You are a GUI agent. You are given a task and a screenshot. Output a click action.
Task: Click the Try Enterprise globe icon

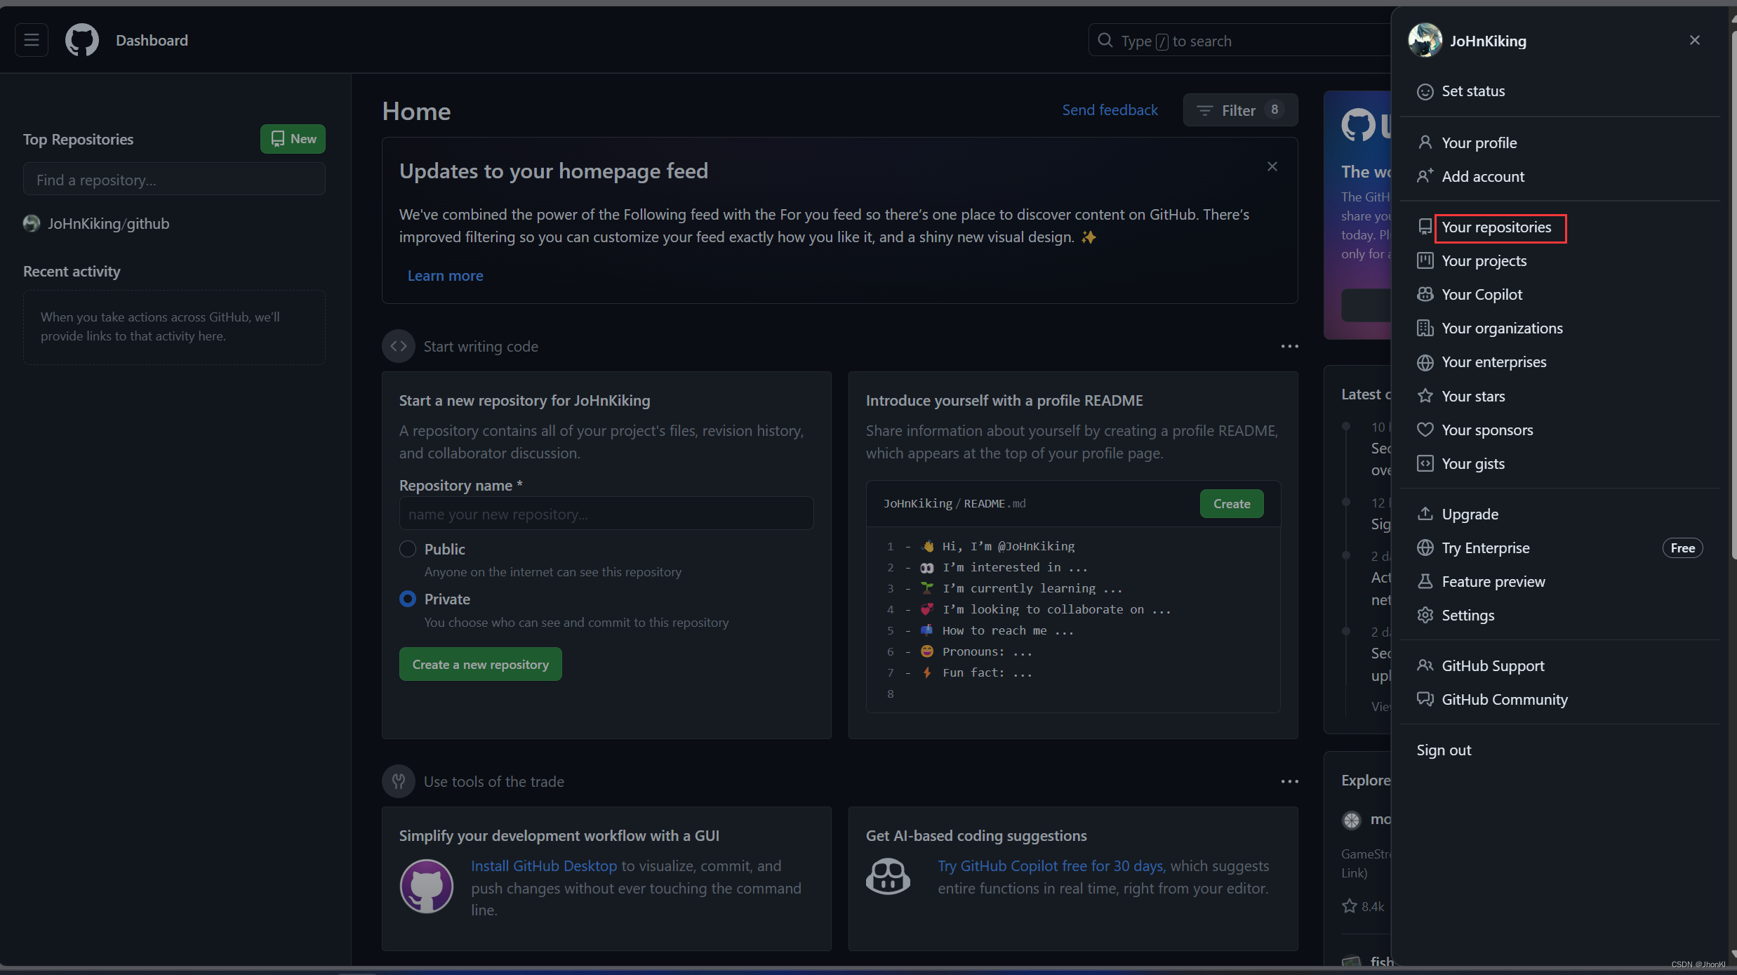(1425, 548)
